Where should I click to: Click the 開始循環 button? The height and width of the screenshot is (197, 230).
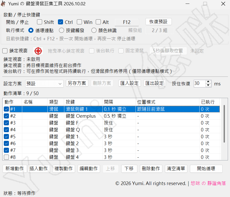[206, 169]
